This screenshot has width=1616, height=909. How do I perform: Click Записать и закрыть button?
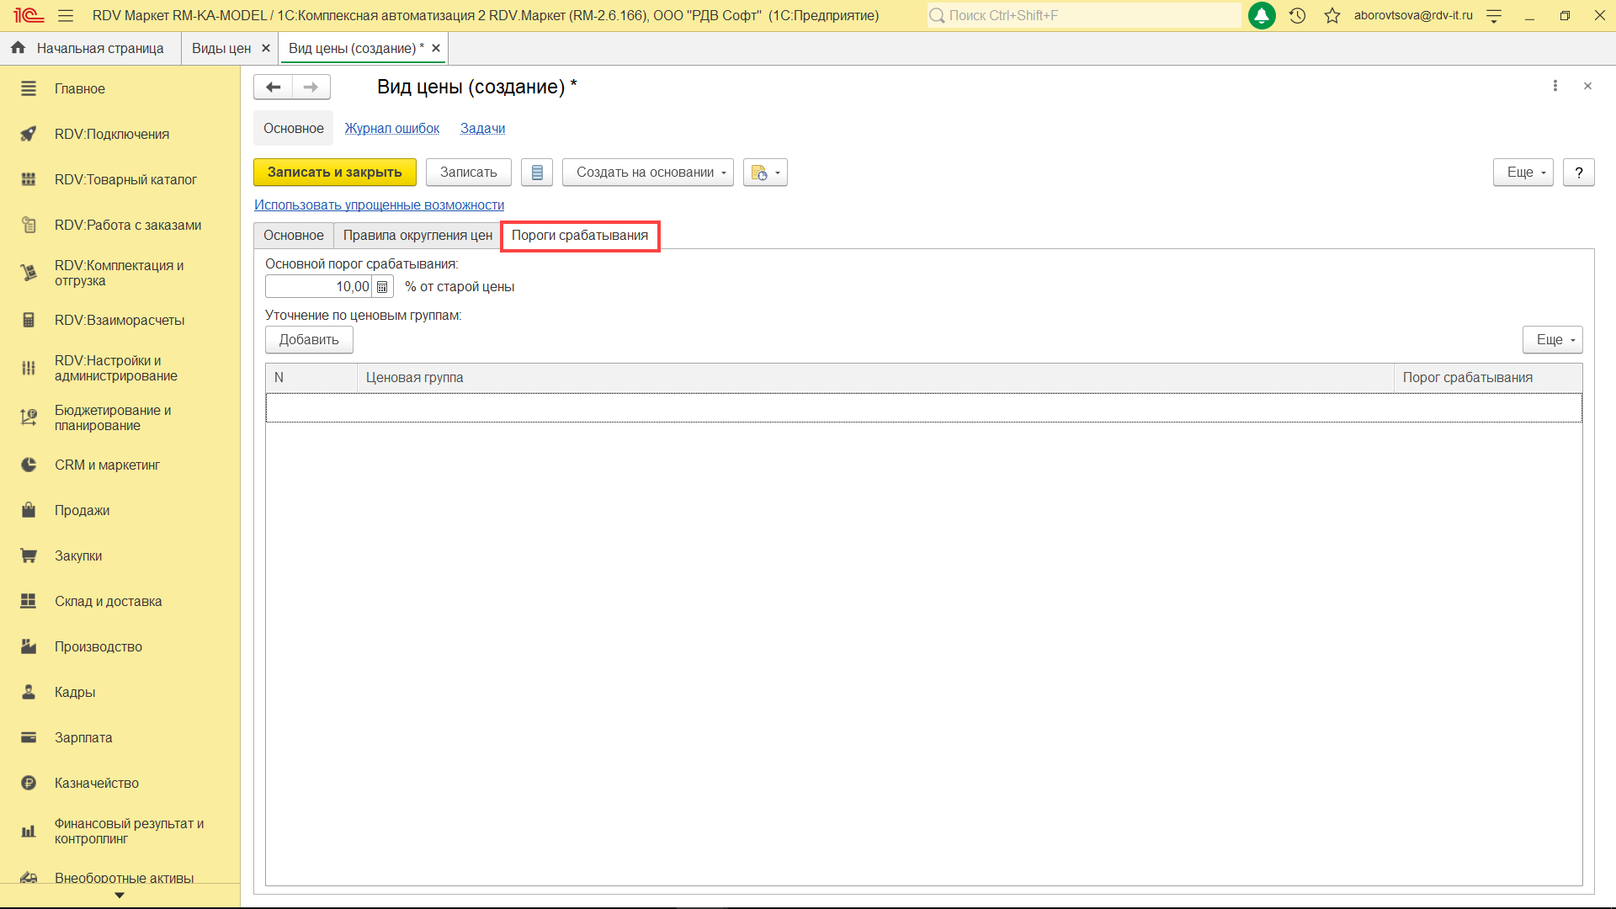pyautogui.click(x=334, y=173)
